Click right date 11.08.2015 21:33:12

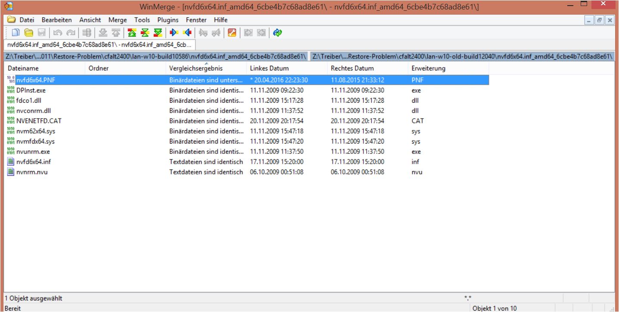358,80
